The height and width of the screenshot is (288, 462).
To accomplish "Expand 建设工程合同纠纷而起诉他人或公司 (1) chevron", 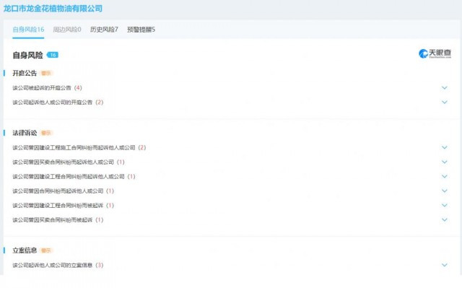I will tap(445, 176).
